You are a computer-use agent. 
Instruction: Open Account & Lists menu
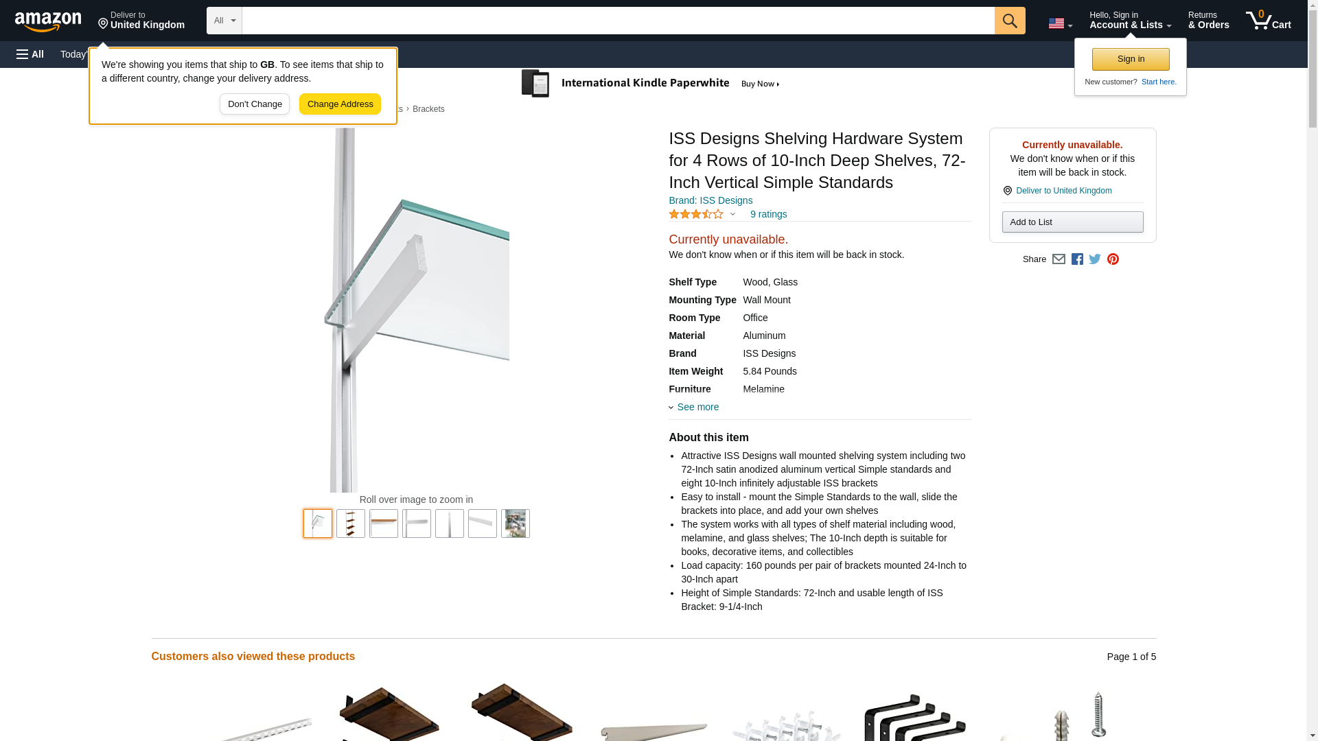tap(1130, 21)
